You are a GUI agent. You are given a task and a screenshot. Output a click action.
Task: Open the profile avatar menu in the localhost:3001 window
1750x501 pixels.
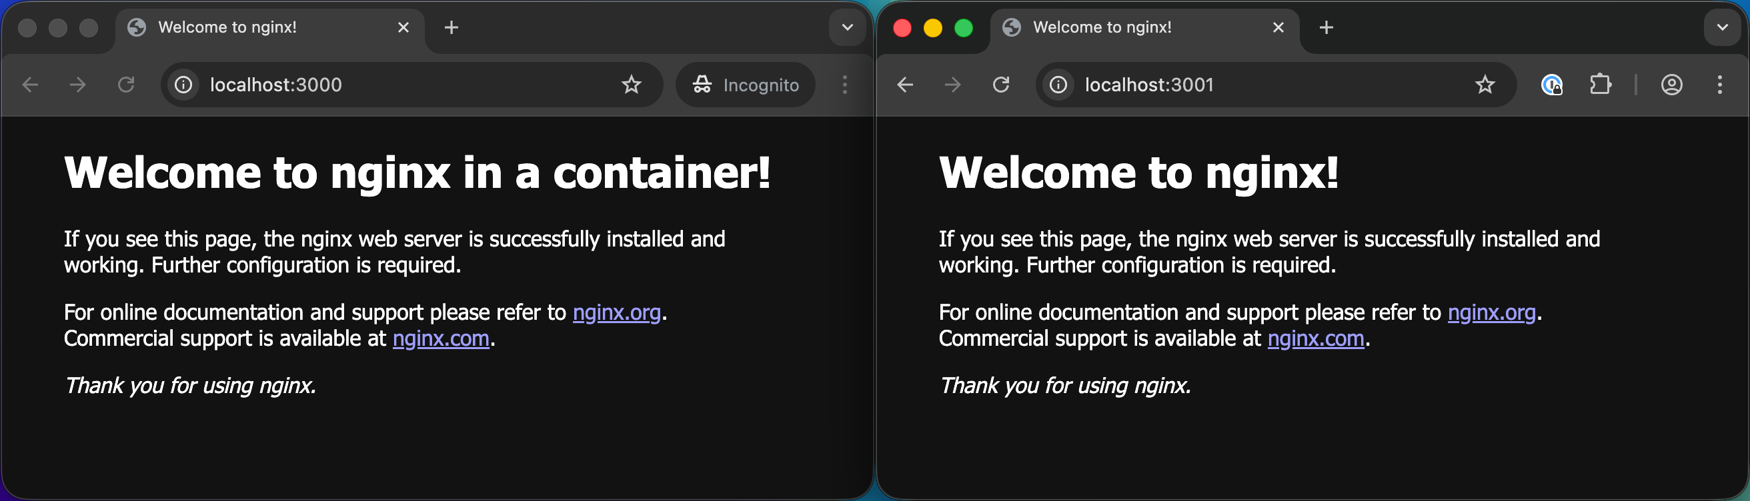click(1671, 85)
